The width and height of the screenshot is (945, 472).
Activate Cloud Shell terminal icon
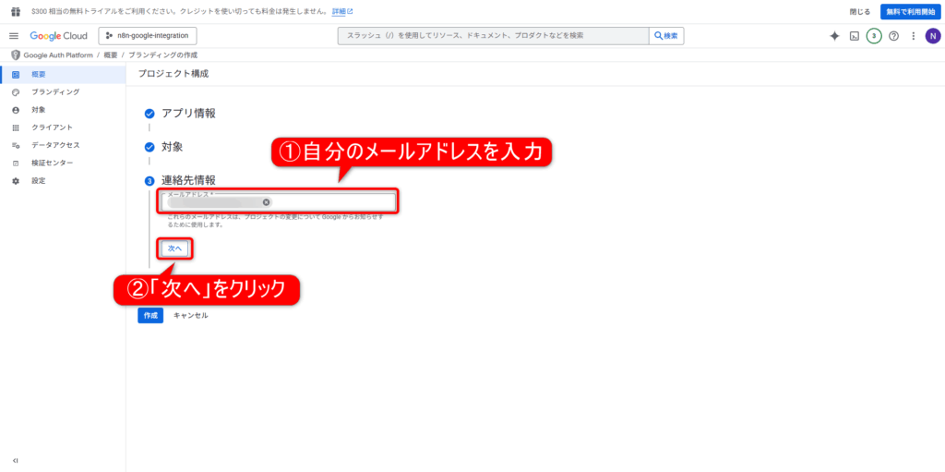pyautogui.click(x=855, y=36)
